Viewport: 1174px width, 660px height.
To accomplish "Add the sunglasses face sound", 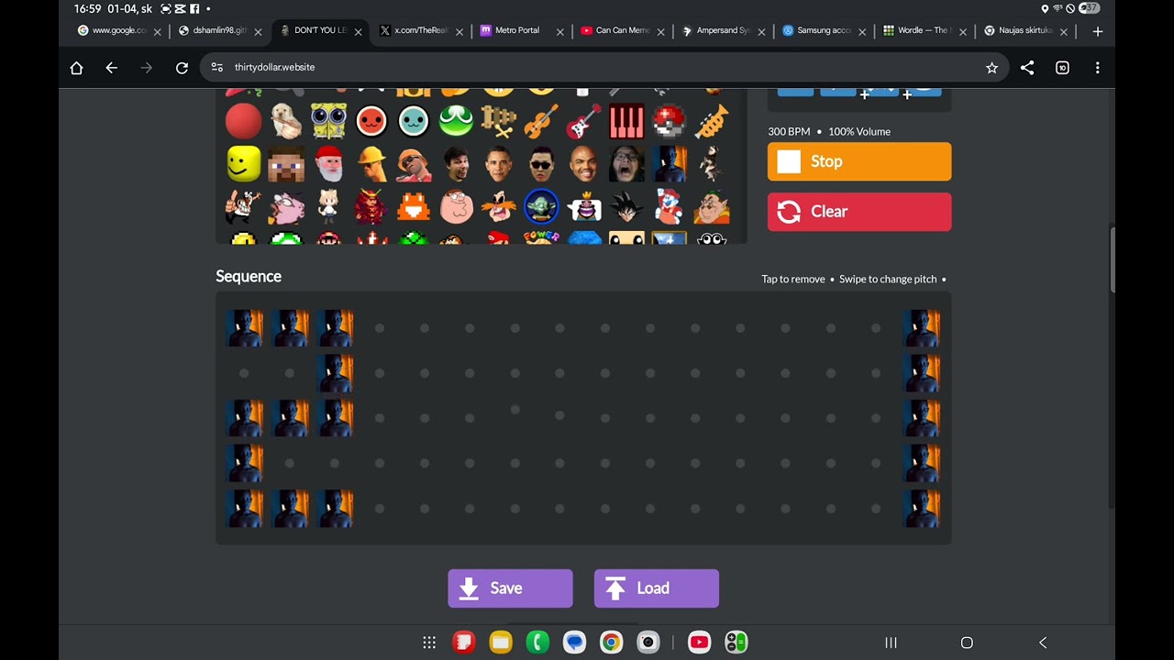I will pos(541,164).
